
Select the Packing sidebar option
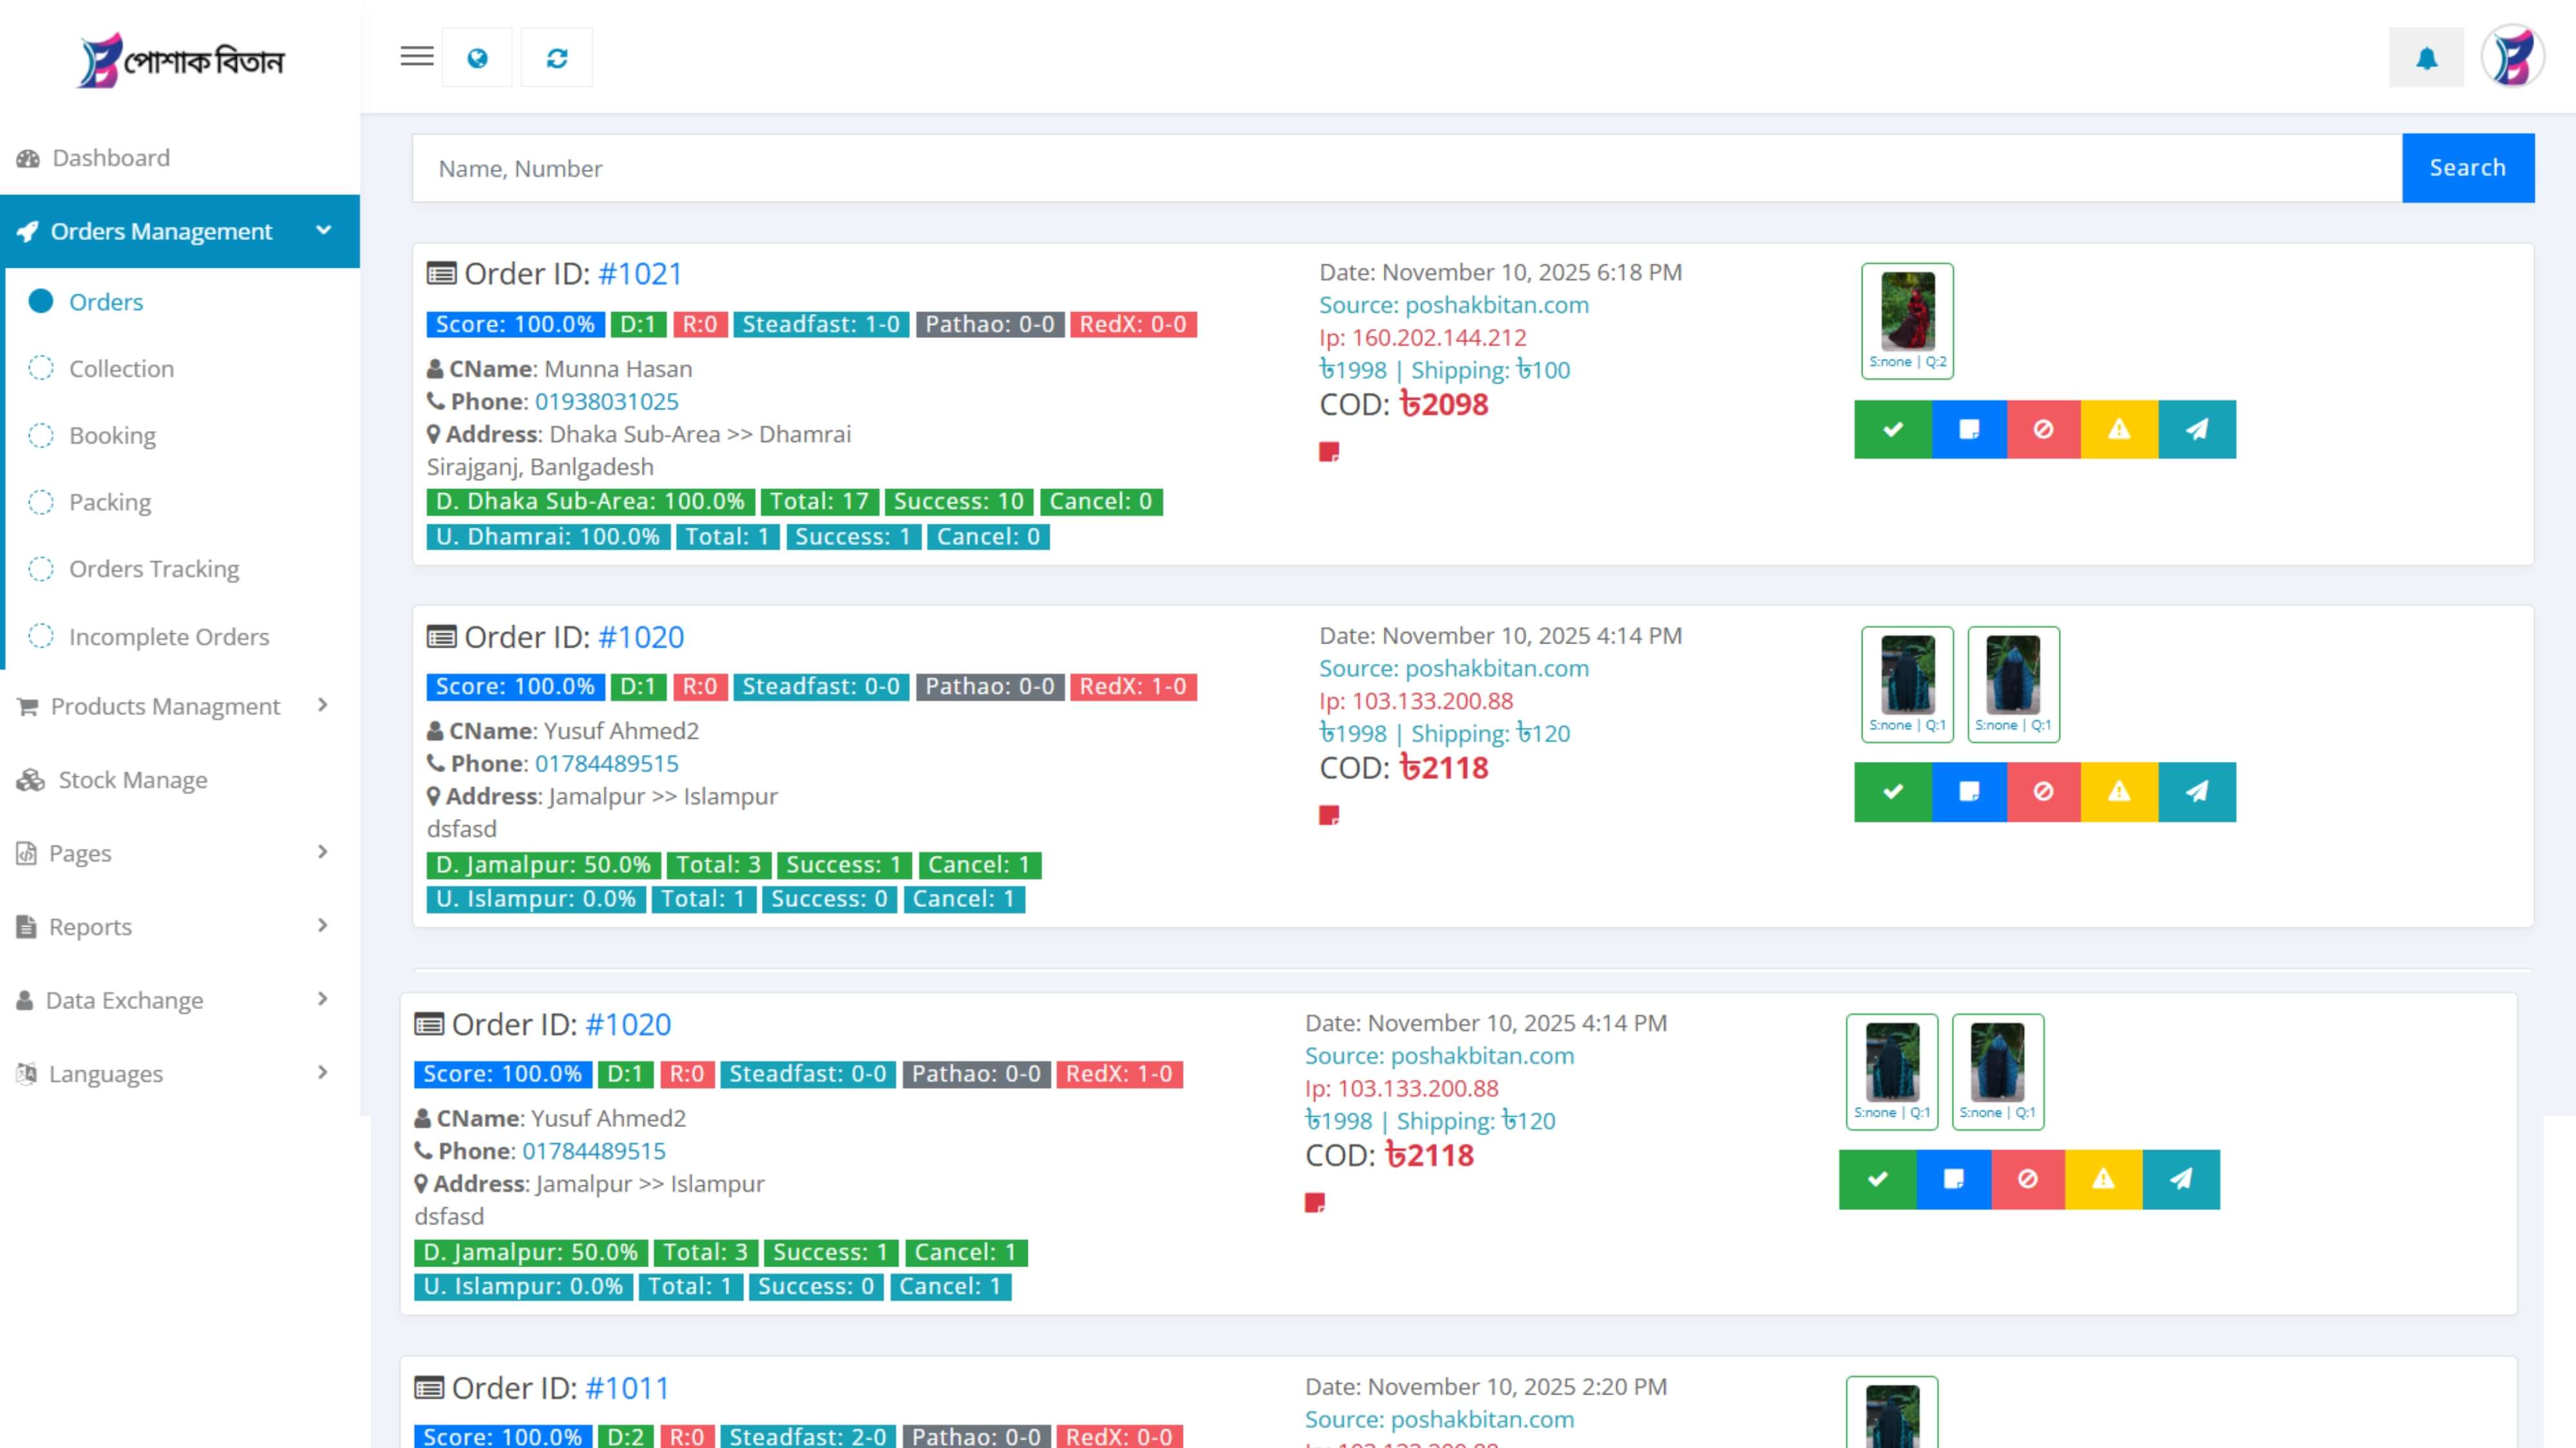(x=110, y=502)
